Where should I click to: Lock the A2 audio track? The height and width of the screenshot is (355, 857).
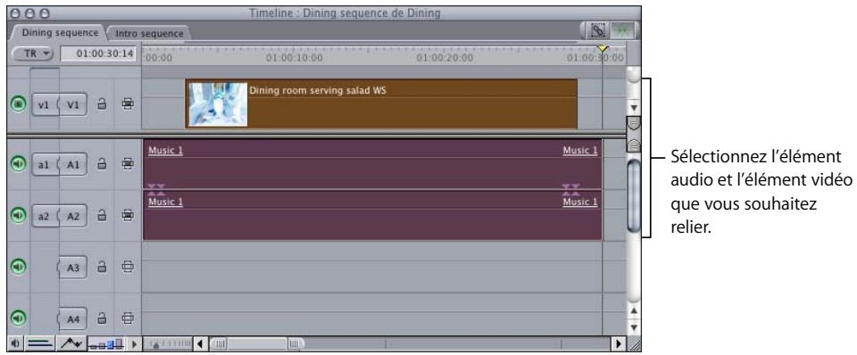[101, 216]
